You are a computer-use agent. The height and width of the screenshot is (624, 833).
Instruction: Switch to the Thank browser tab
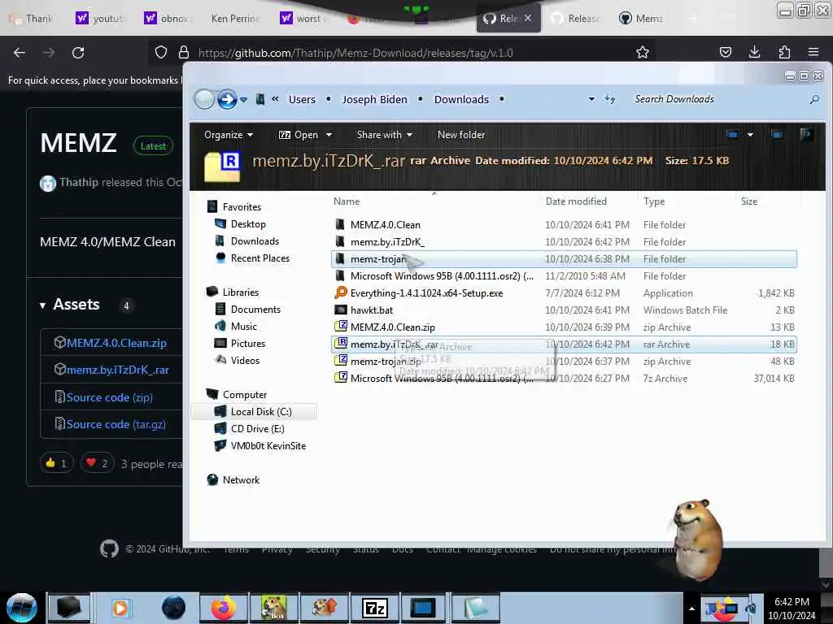[x=32, y=19]
